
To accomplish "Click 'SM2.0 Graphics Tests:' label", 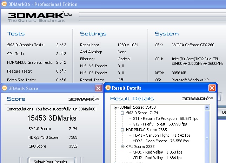I will click(26, 45).
